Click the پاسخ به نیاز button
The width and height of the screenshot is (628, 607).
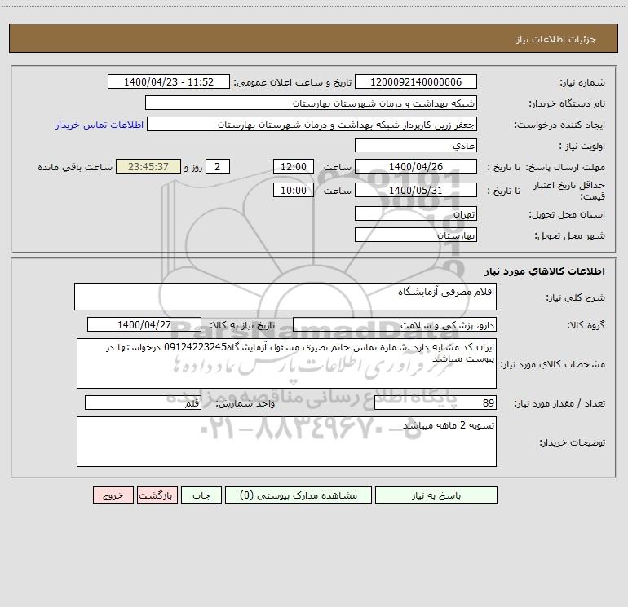[436, 495]
